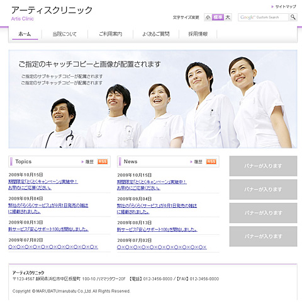Open News link dated 2009年08月13日
Image resolution: width=302 pixels, height=308 pixels.
pos(157,229)
